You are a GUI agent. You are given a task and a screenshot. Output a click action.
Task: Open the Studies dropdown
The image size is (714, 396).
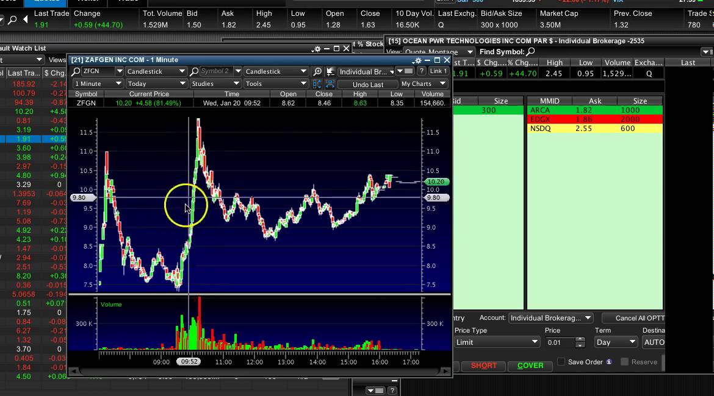coord(215,83)
